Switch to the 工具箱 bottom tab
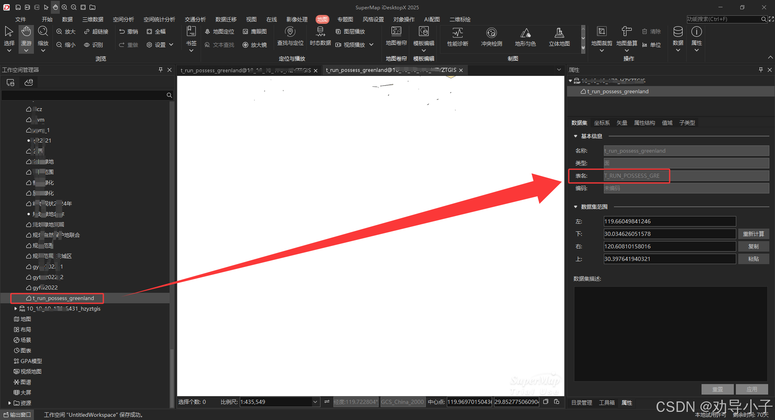The image size is (775, 420). pyautogui.click(x=607, y=403)
